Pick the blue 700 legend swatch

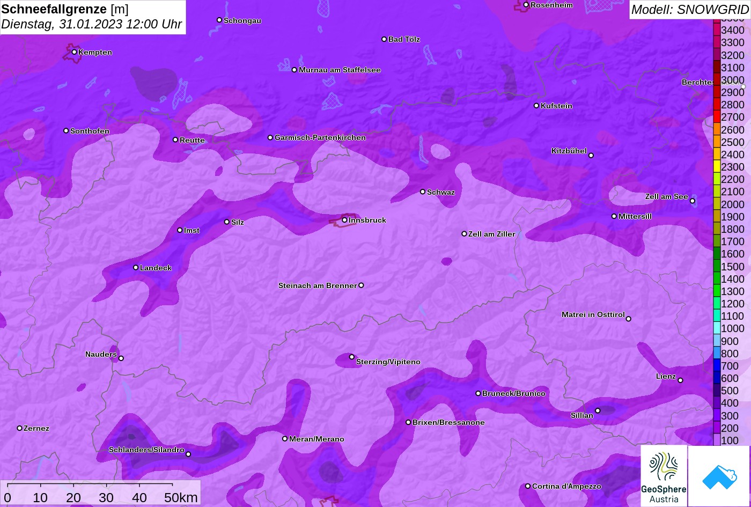(x=717, y=366)
